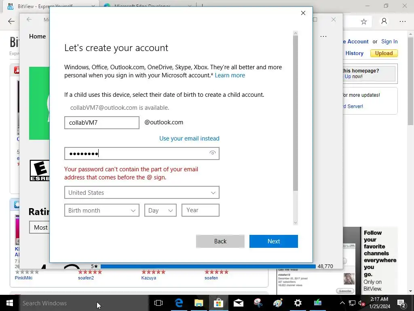Screen dimensions: 414x311
Task: Click the Edge favorites star icon
Action: point(364,22)
